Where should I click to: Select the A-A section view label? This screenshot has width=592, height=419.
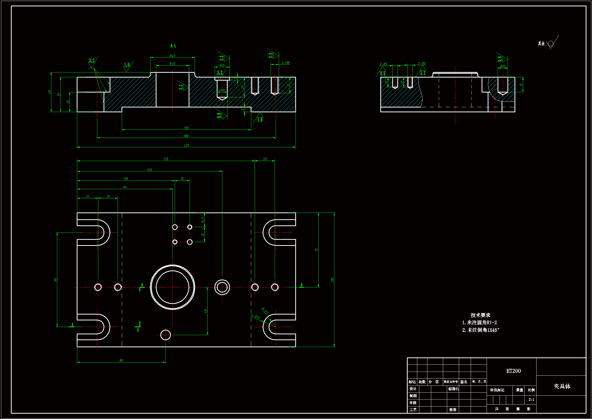173,46
